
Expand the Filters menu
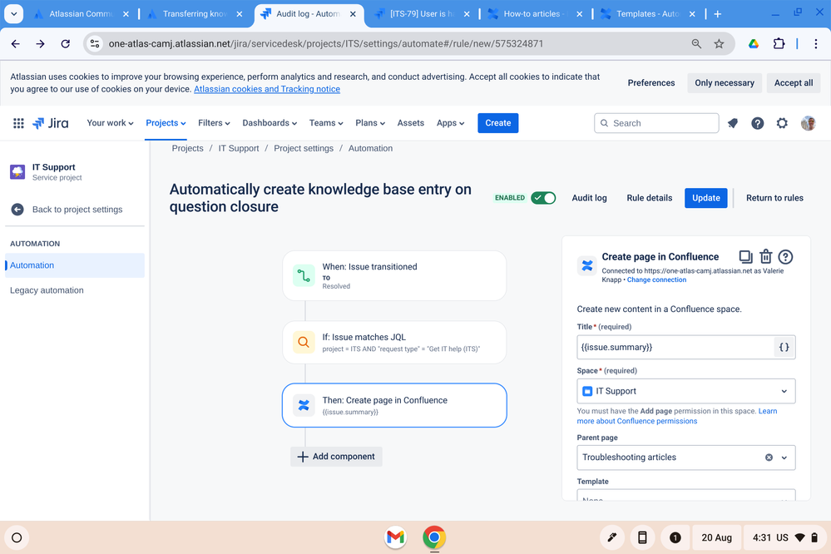pos(214,123)
